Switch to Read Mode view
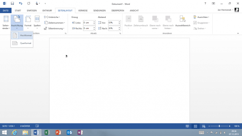The width and height of the screenshot is (242, 136). [x=187, y=126]
